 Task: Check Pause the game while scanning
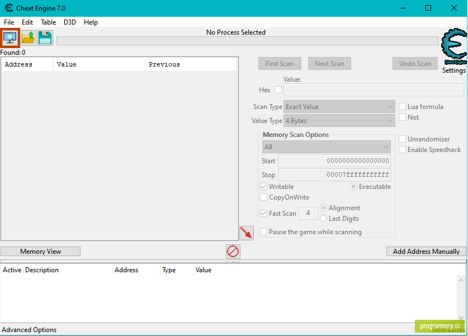pyautogui.click(x=263, y=232)
